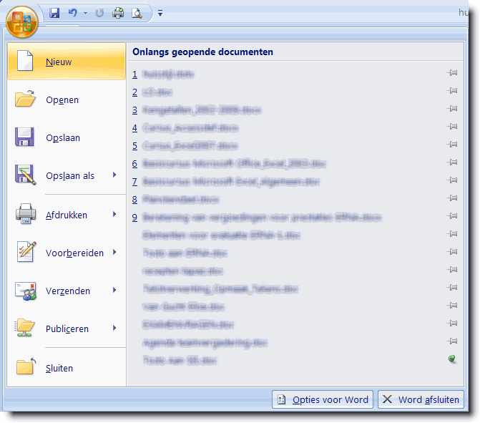Expand the Publiceren submenu arrow
This screenshot has width=480, height=423.
click(114, 329)
